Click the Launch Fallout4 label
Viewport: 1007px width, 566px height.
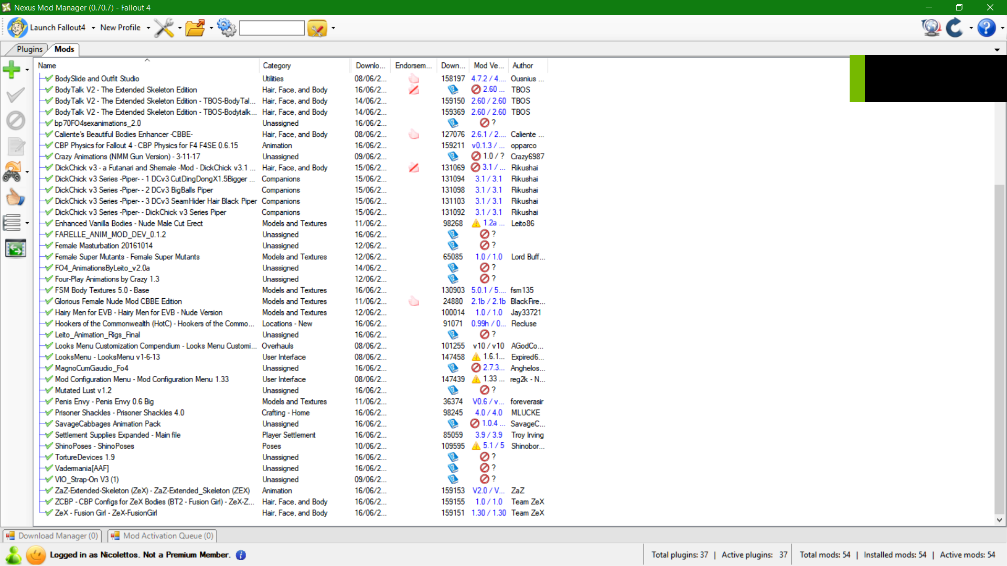[x=58, y=28]
